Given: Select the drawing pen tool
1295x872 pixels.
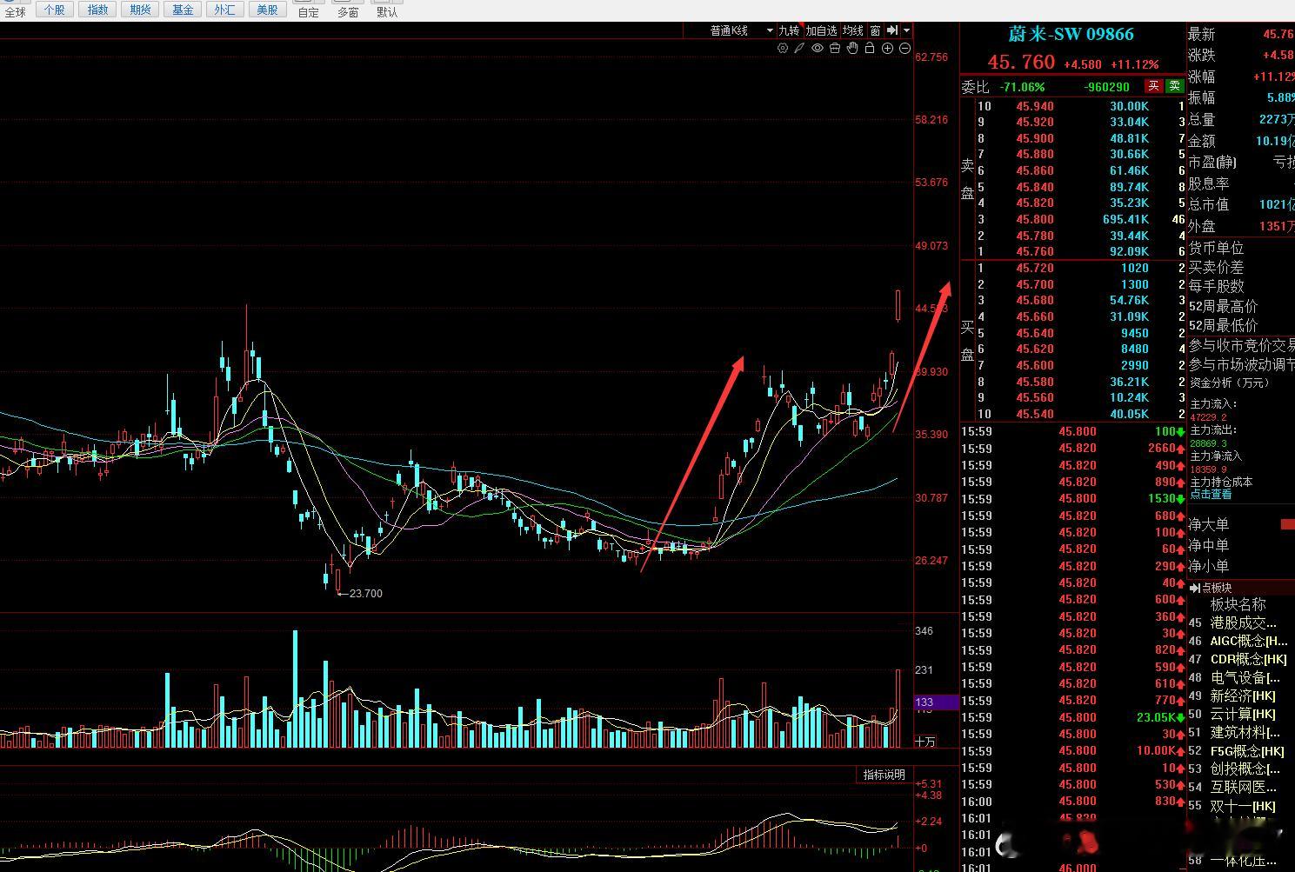Looking at the screenshot, I should (799, 49).
